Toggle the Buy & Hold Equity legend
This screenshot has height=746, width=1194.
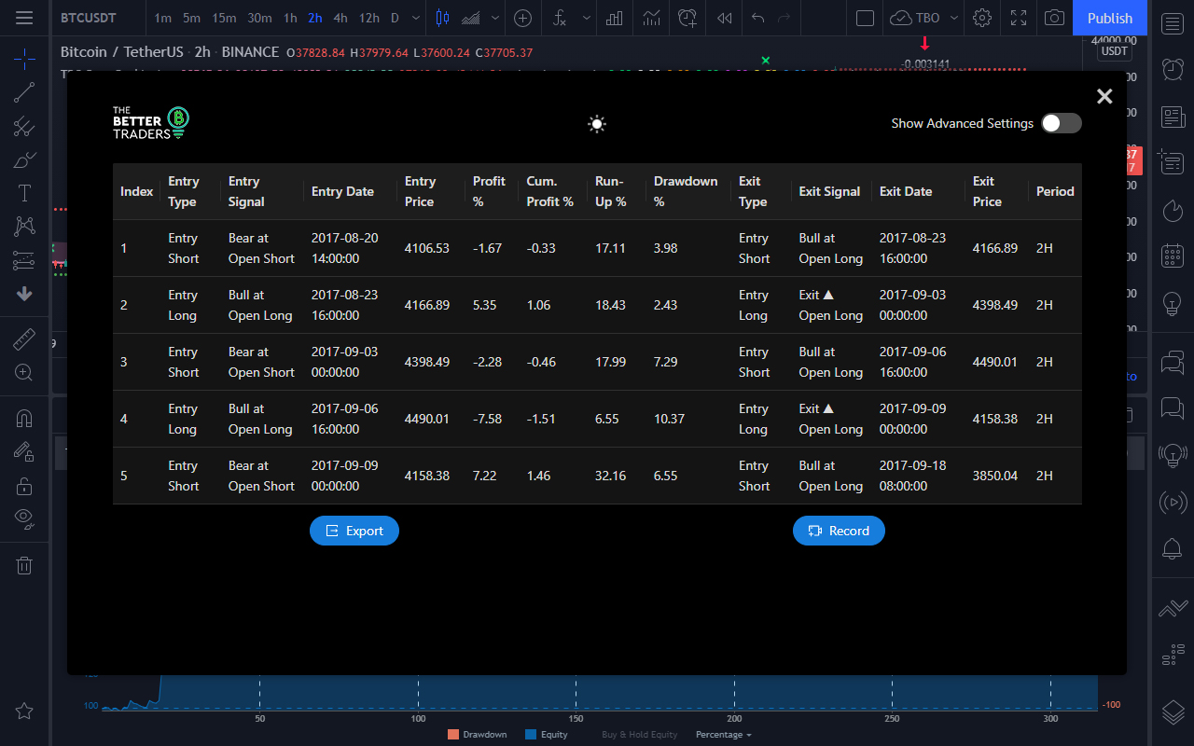click(640, 735)
